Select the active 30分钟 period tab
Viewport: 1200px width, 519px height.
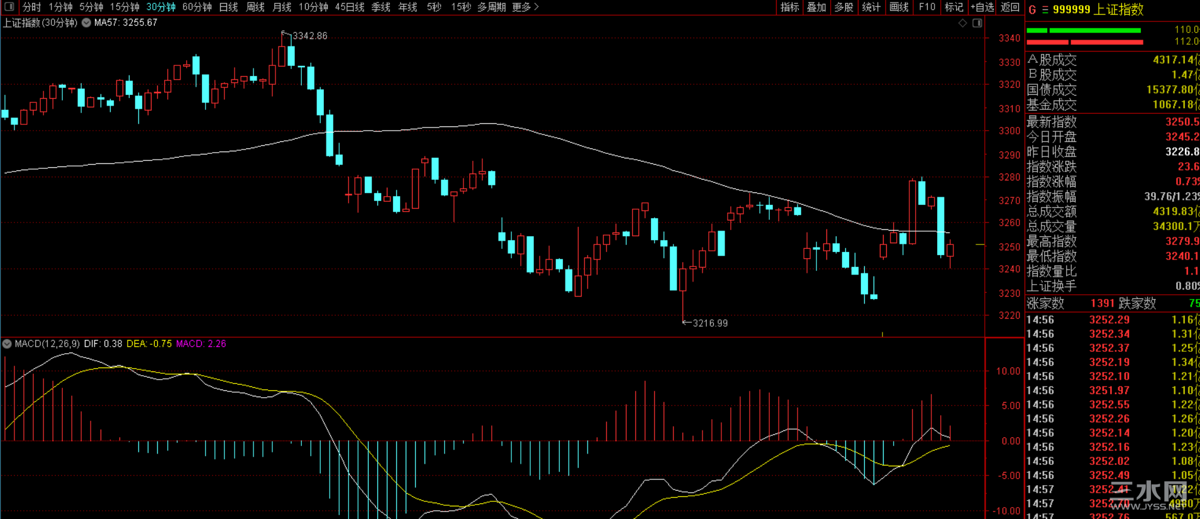coord(161,7)
